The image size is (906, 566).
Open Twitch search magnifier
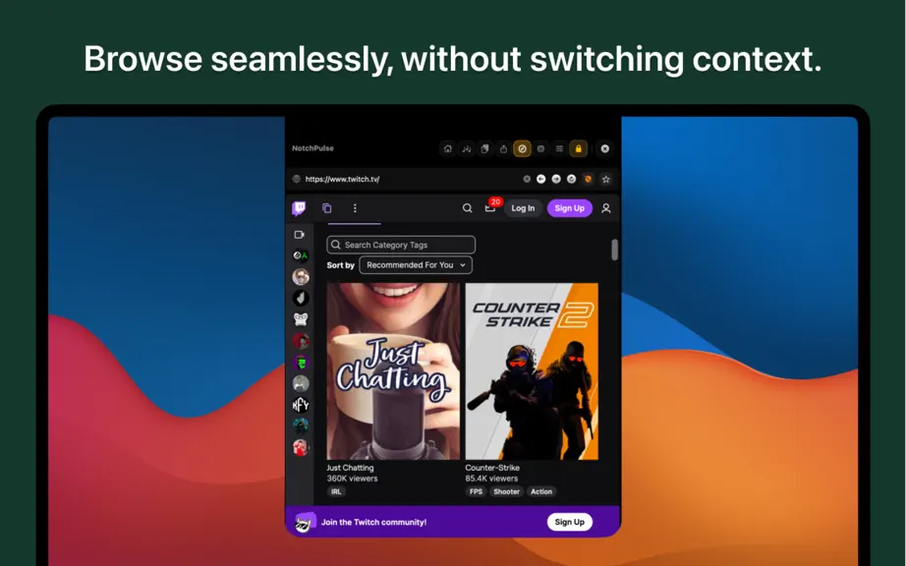point(468,208)
